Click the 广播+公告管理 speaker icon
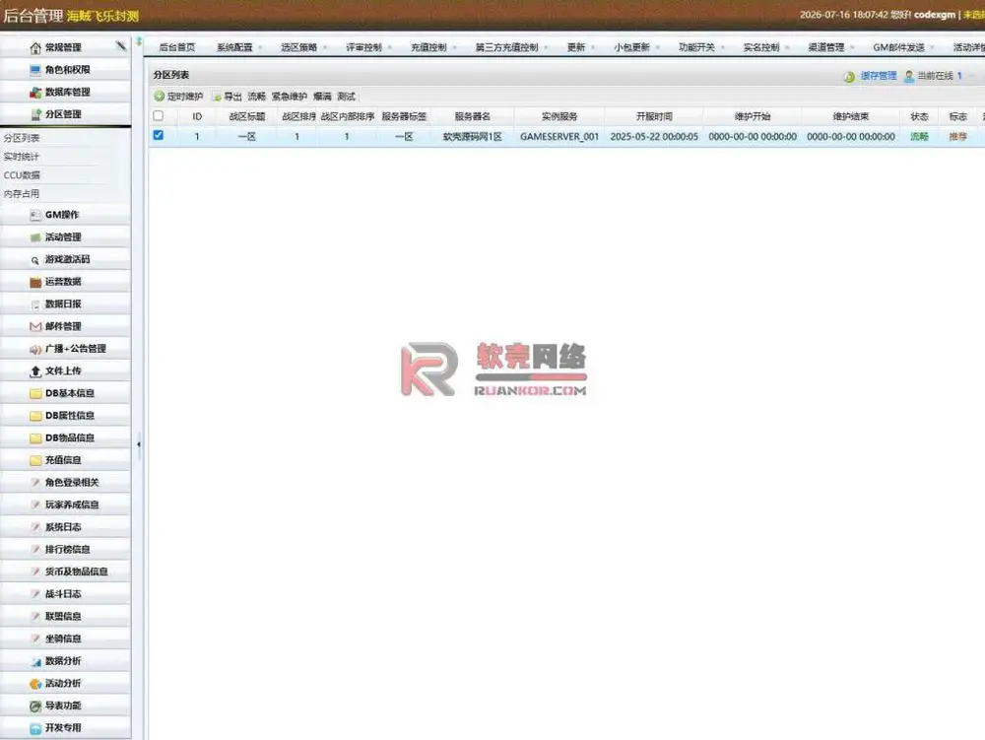The height and width of the screenshot is (740, 985). pyautogui.click(x=35, y=349)
